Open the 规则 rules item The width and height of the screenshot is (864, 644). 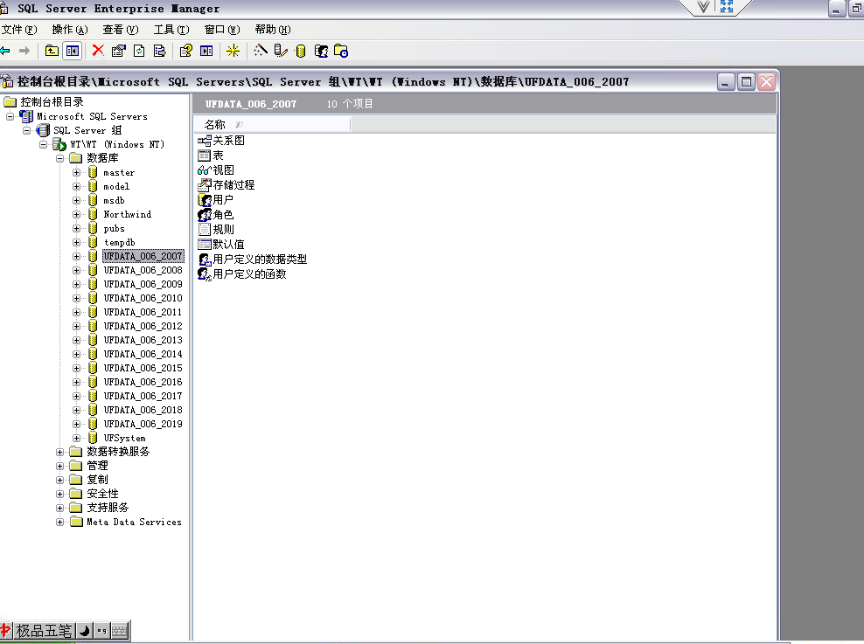pyautogui.click(x=216, y=230)
